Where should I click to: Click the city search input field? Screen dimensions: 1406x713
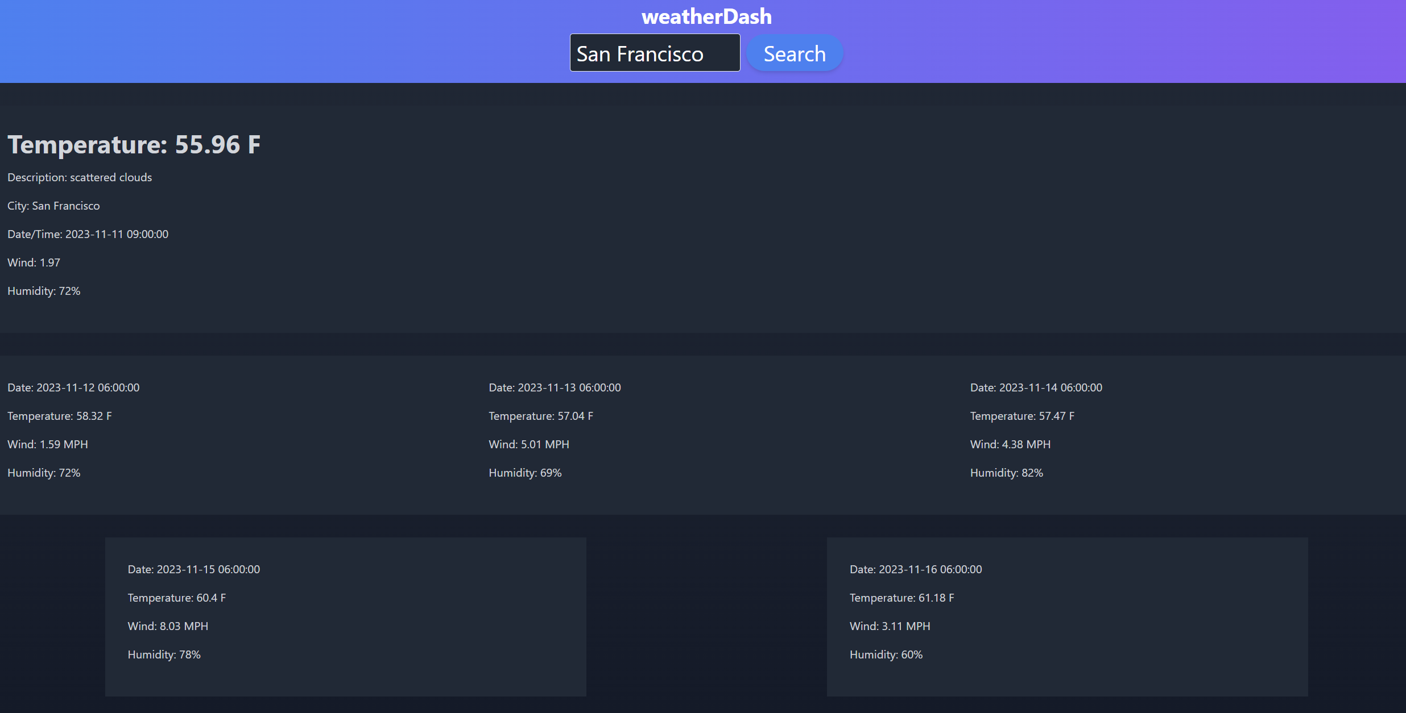tap(654, 53)
